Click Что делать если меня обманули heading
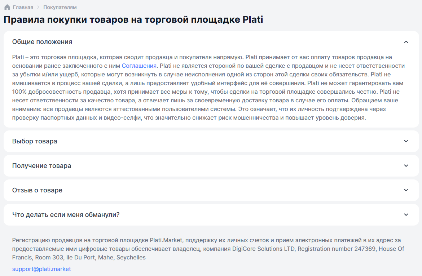Viewport: 422px width, 276px height. (x=66, y=215)
